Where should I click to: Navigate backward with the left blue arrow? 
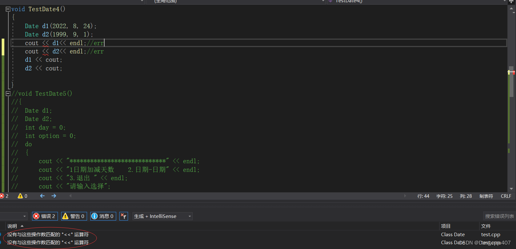42,196
